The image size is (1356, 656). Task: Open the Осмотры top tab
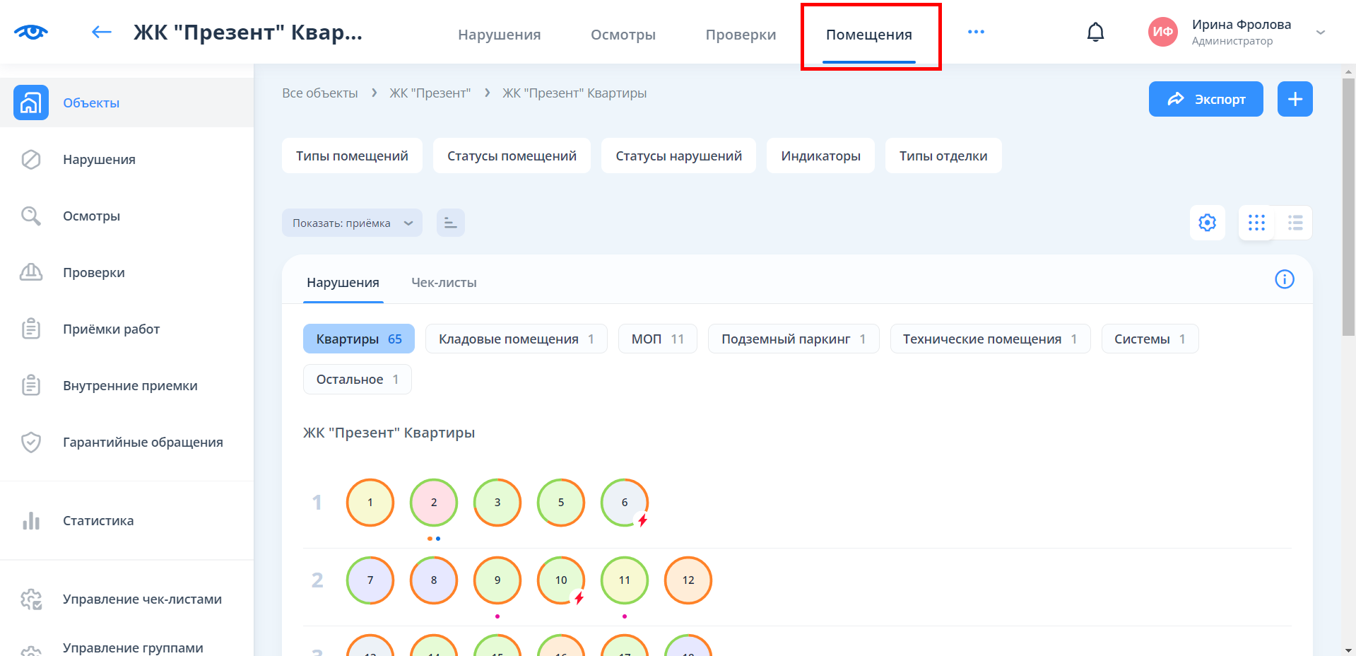pyautogui.click(x=623, y=35)
